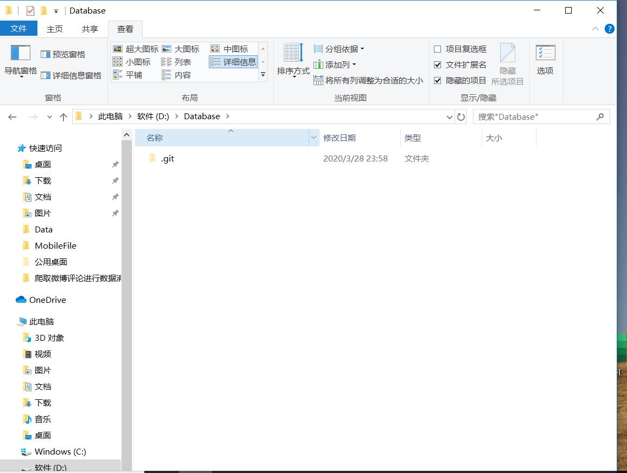Open the 导航窗格 panel button
Viewport: 627px width, 473px height.
click(20, 62)
